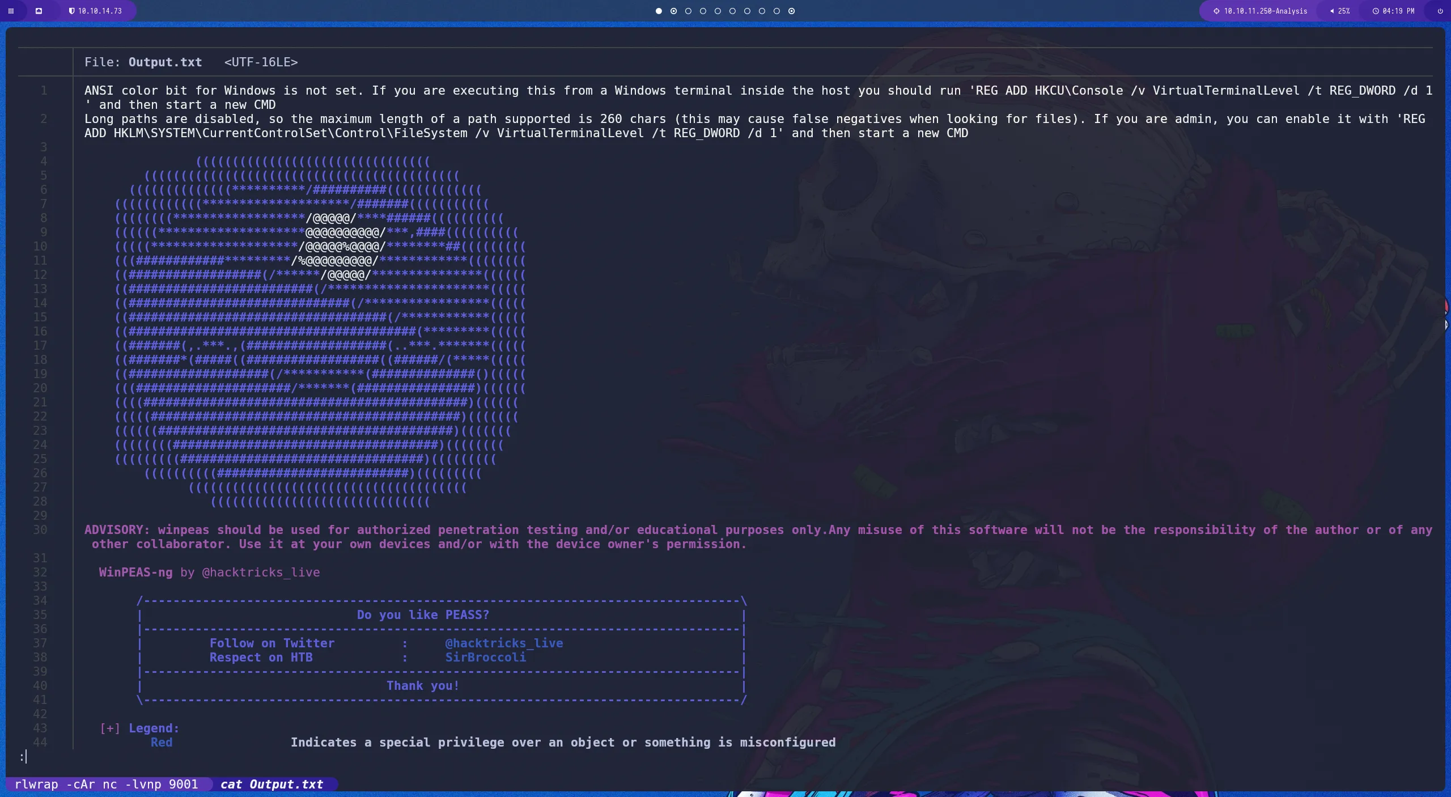Click the network interface icon in the top bar
This screenshot has width=1451, height=797.
click(x=39, y=11)
